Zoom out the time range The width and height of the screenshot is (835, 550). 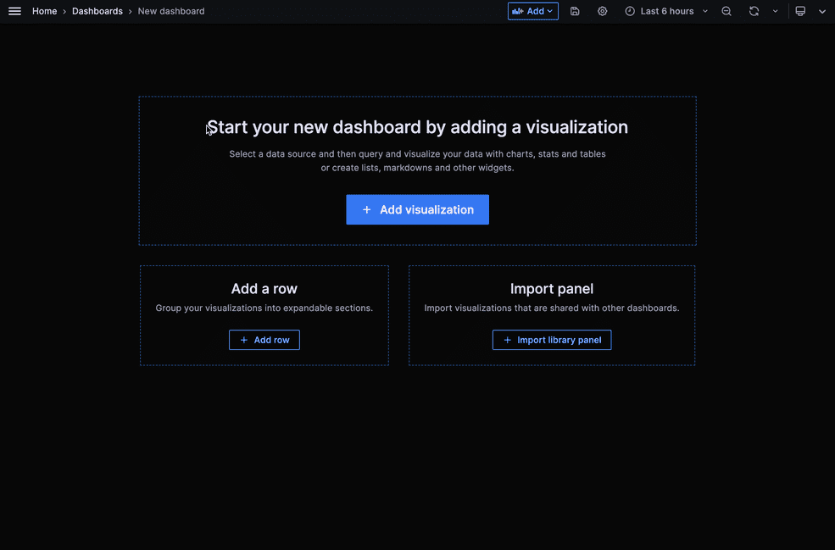click(x=726, y=11)
